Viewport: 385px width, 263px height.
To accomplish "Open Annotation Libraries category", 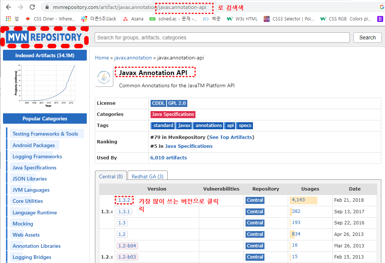I will pos(37,246).
